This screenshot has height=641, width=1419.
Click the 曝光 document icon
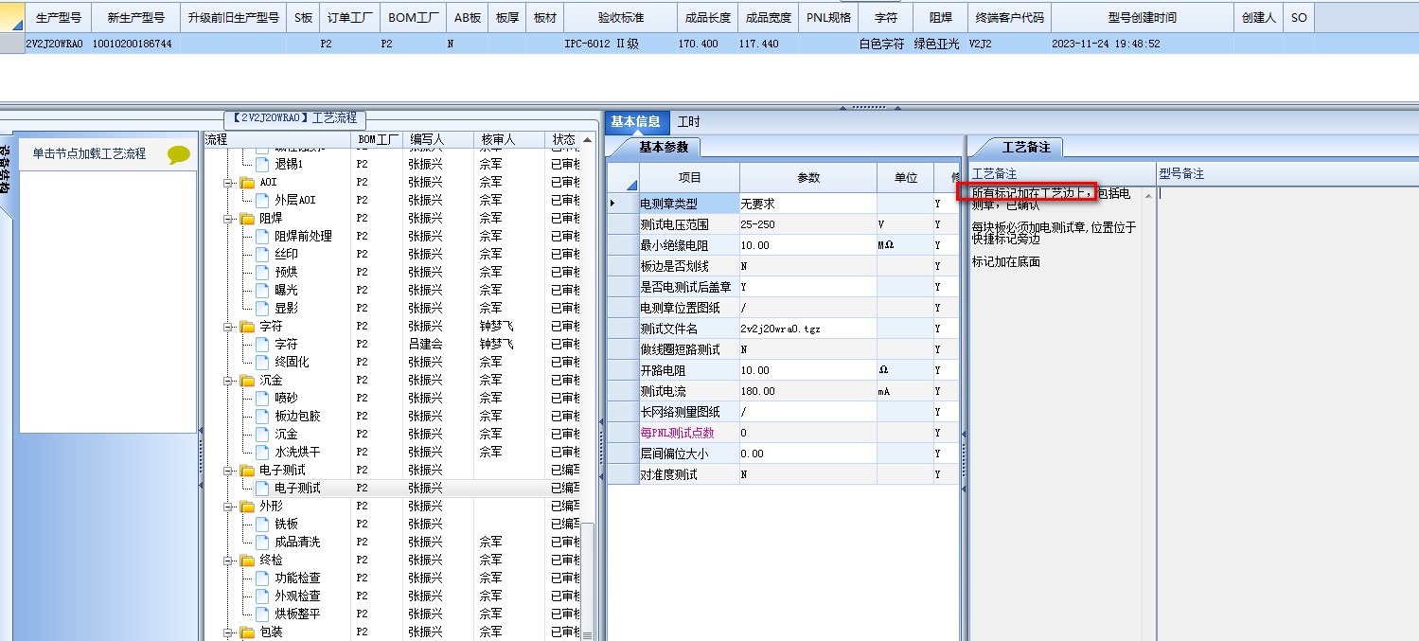pyautogui.click(x=263, y=291)
